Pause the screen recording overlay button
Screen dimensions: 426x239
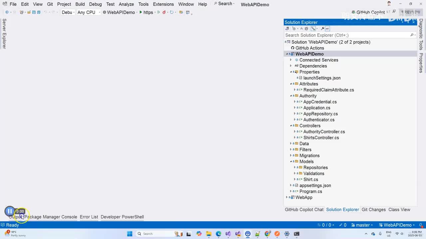coord(10,211)
